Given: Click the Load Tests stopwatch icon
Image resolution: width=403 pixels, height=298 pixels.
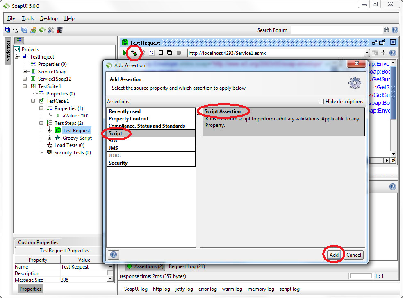Looking at the screenshot, I should 50,145.
